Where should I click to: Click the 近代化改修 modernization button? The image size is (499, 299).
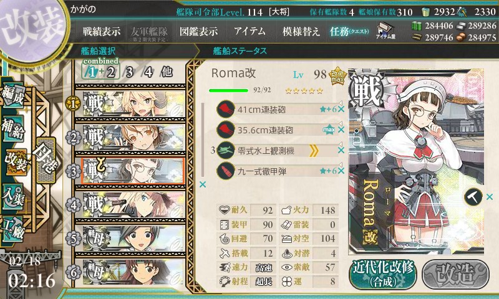click(383, 274)
